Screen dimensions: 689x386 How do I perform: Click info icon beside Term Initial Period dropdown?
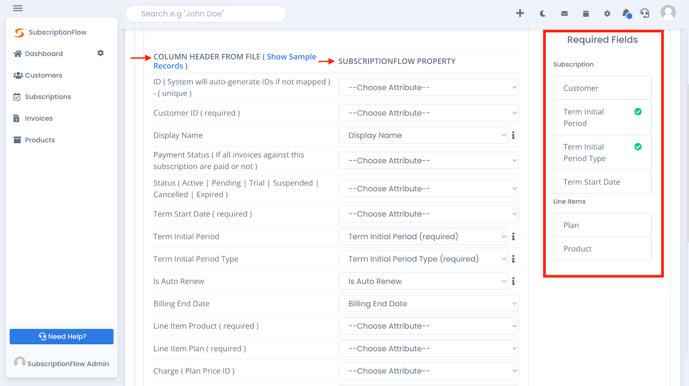(513, 236)
